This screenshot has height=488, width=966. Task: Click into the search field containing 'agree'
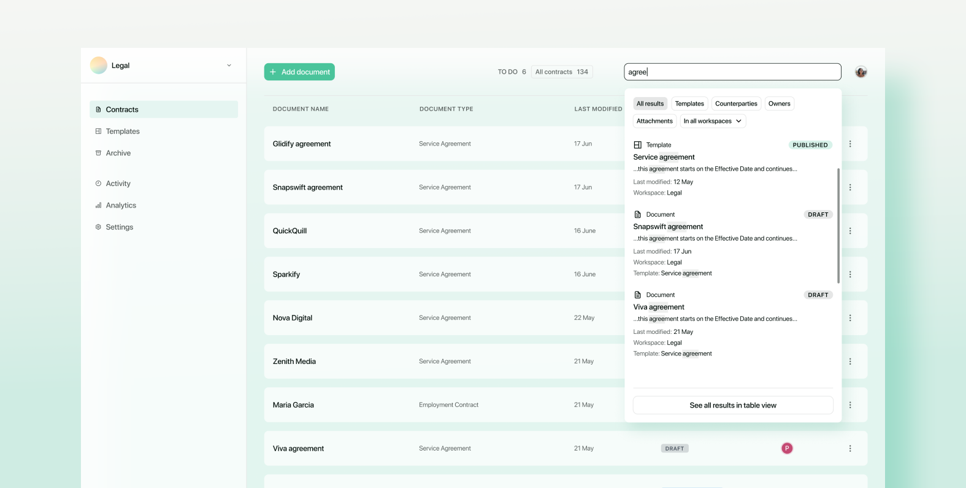coord(732,72)
